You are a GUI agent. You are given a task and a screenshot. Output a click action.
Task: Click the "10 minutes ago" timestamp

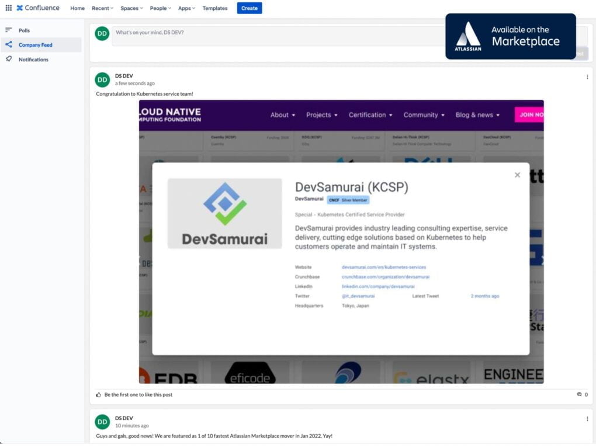132,426
